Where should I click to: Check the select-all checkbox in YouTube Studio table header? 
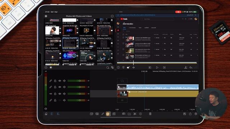click(123, 34)
